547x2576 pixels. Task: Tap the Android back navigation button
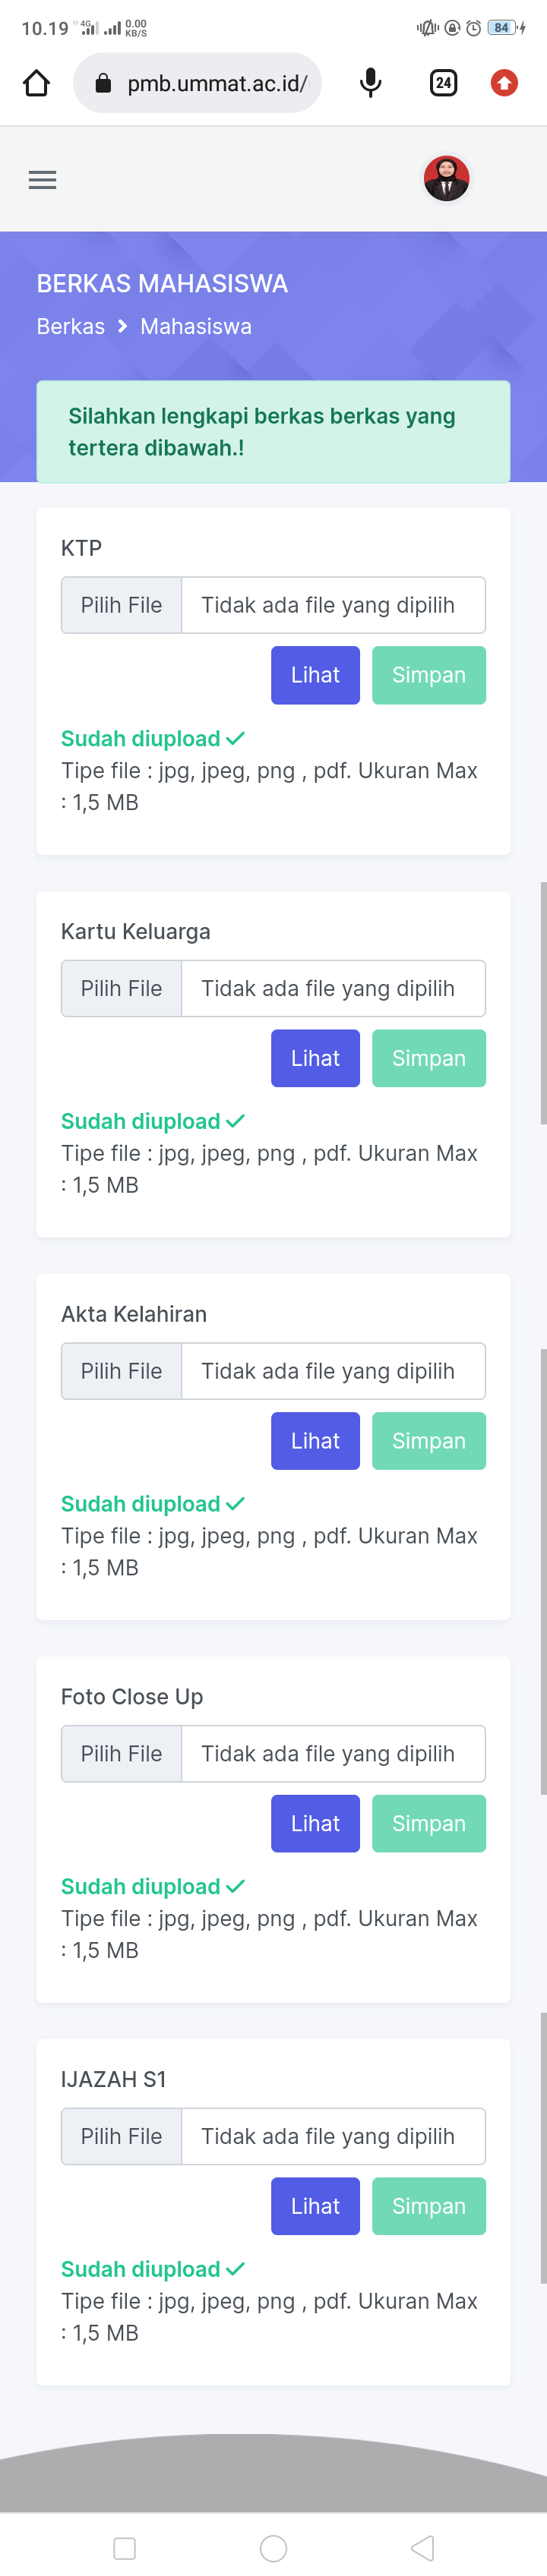point(422,2547)
